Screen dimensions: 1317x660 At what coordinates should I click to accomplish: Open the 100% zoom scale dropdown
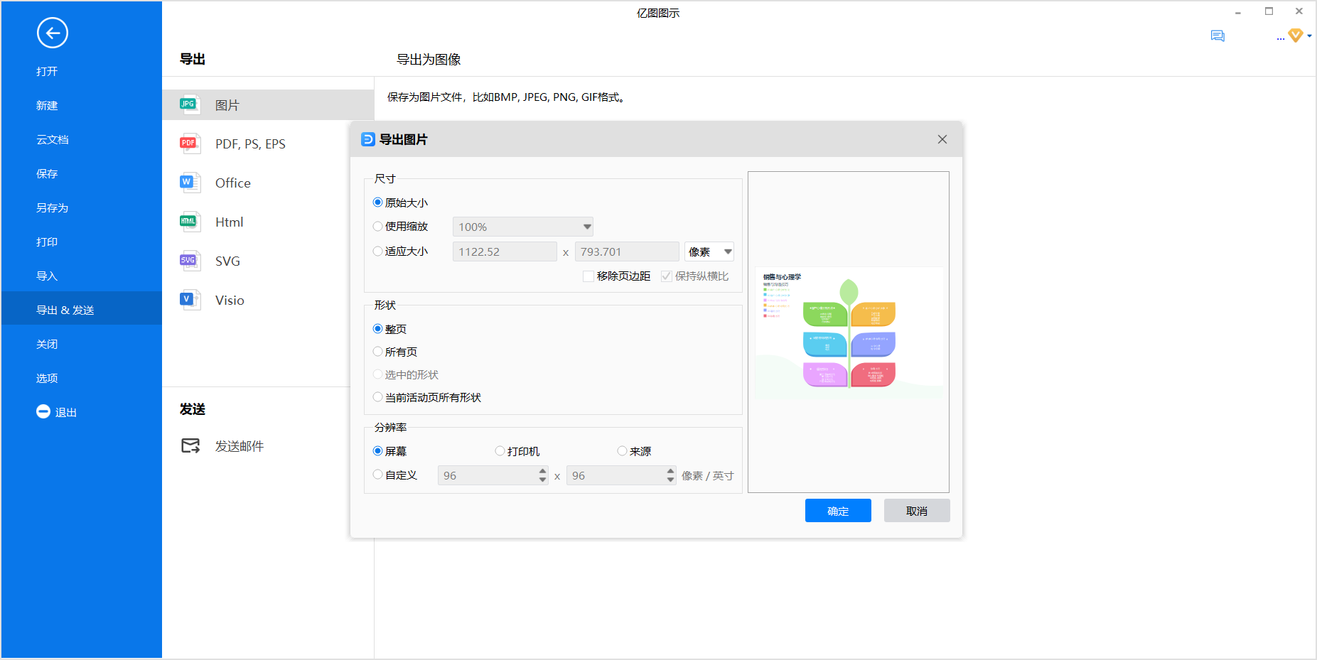pyautogui.click(x=522, y=227)
